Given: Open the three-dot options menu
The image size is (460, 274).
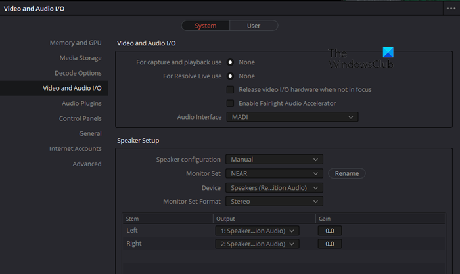Looking at the screenshot, I should (450, 9).
